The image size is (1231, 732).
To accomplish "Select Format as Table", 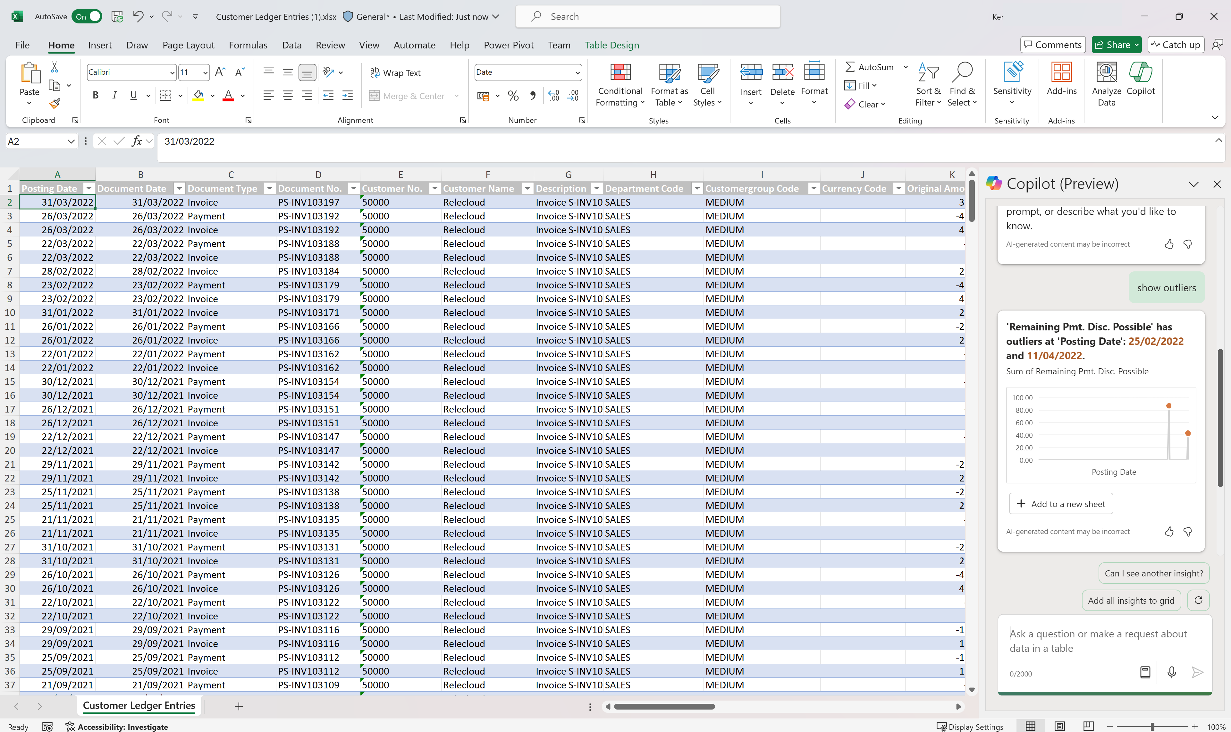I will tap(669, 84).
